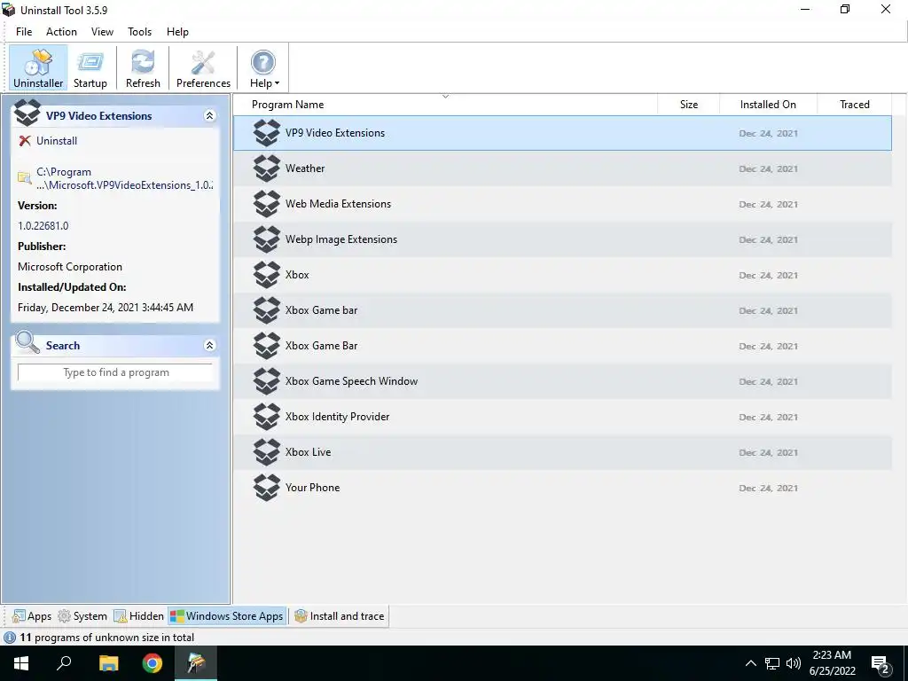
Task: Select the Windows Store Apps tab
Action: coord(227,616)
